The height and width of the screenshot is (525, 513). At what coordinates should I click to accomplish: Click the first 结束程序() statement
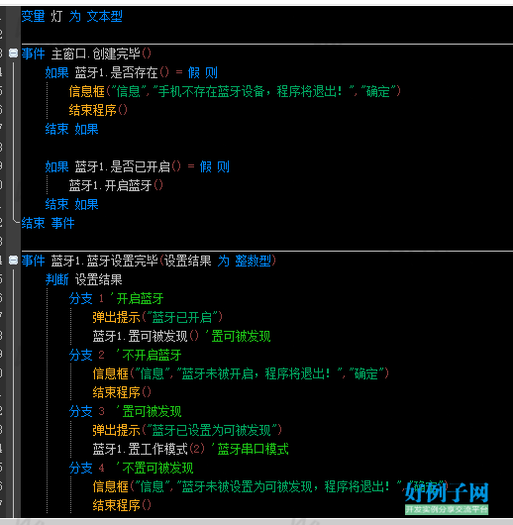pyautogui.click(x=98, y=110)
